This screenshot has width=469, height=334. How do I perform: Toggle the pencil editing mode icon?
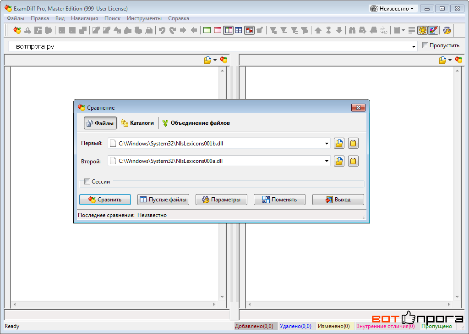433,30
